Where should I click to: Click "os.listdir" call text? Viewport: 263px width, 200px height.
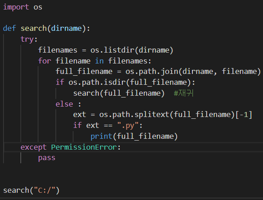(112, 50)
